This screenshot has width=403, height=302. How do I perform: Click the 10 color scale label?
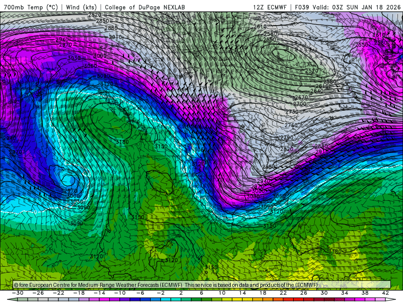[x=222, y=293]
